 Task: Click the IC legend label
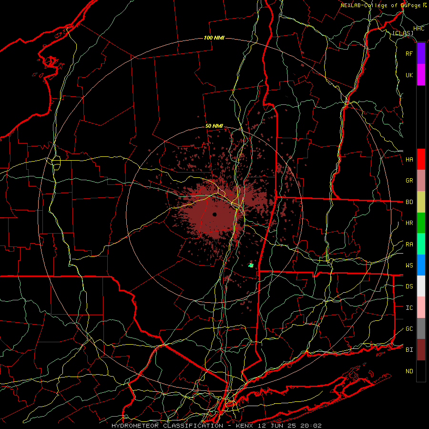(x=409, y=308)
